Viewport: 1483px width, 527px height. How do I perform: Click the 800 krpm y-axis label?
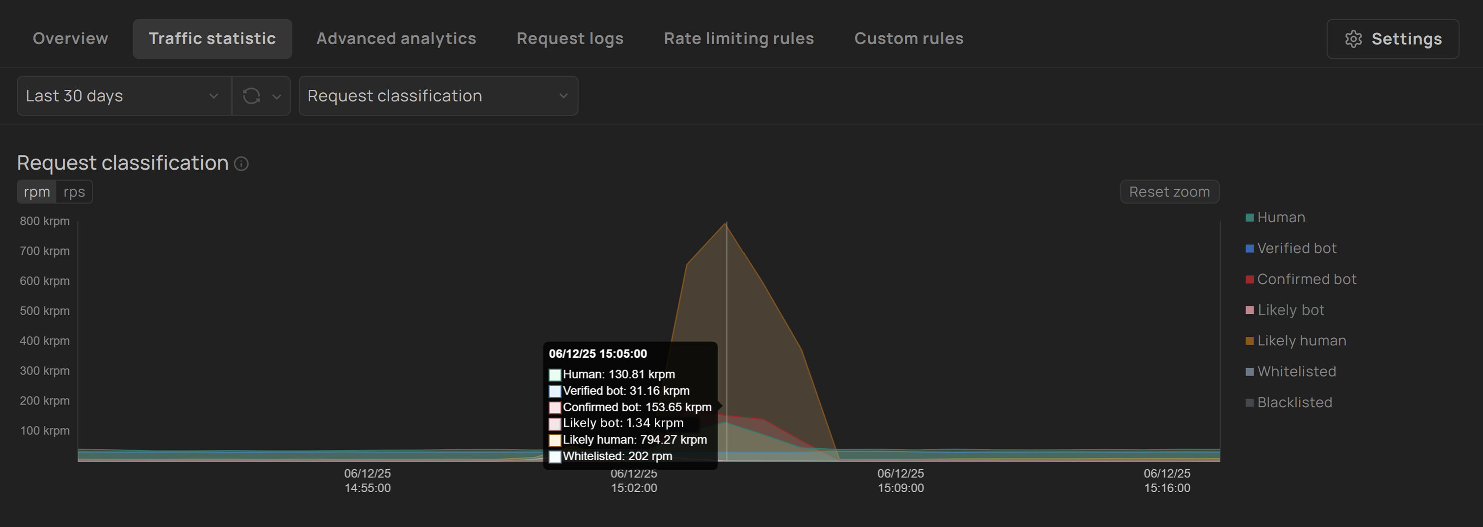pos(45,221)
